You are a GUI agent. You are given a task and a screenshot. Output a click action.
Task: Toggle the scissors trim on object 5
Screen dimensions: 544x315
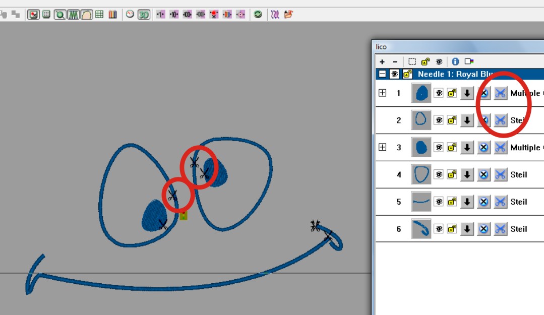click(500, 202)
